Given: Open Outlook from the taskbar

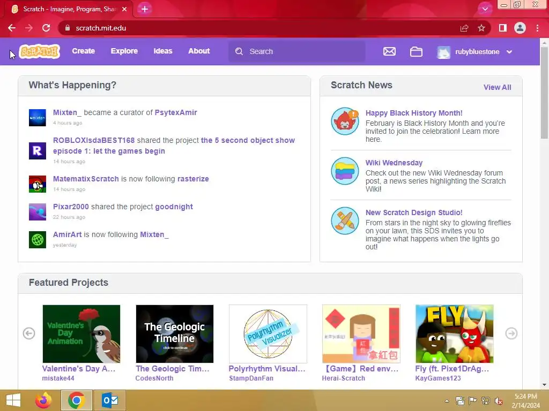Looking at the screenshot, I should click(110, 400).
